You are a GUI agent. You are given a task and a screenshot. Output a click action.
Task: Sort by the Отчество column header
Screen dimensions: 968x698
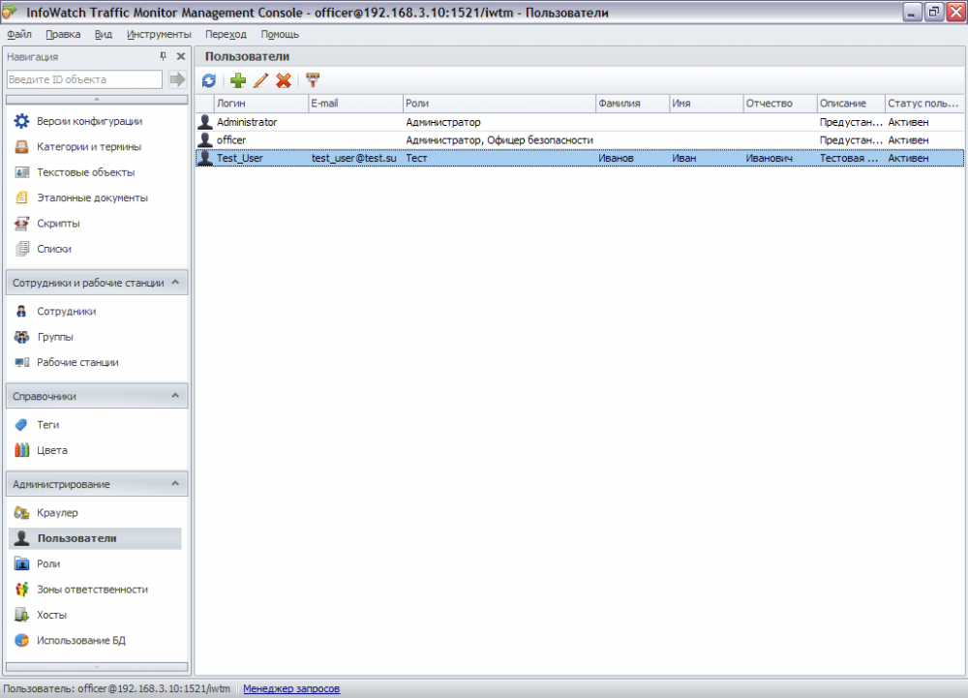(780, 104)
